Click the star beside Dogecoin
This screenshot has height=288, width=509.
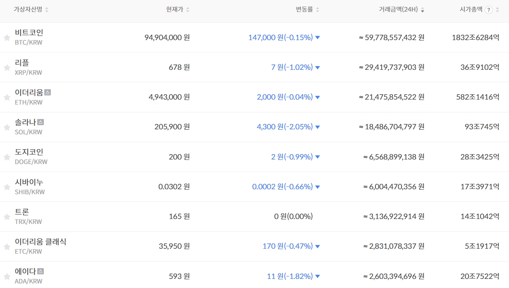7,157
